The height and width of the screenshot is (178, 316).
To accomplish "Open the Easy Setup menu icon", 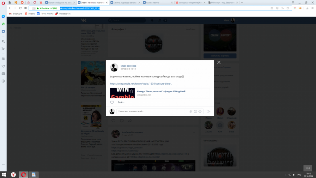I will pyautogui.click(x=313, y=8).
